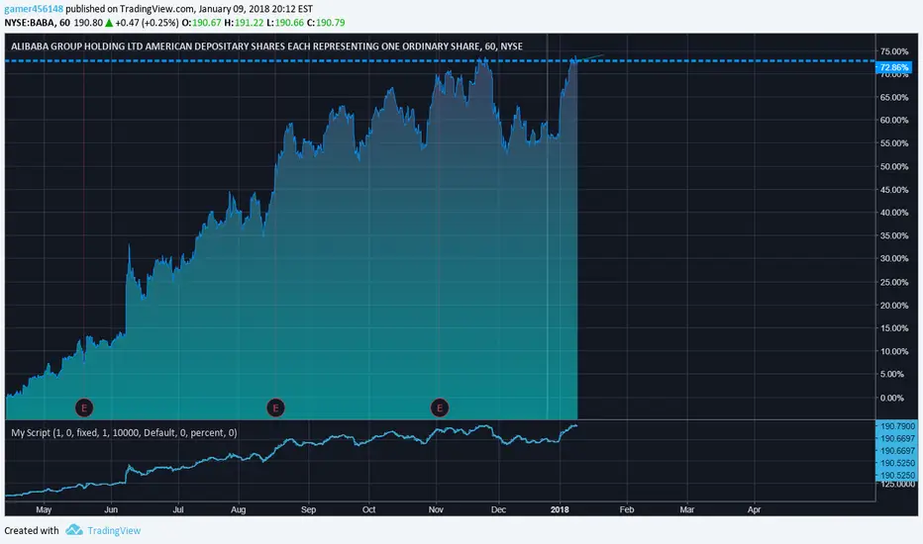Open the TradingView link beside Created with

tap(114, 530)
